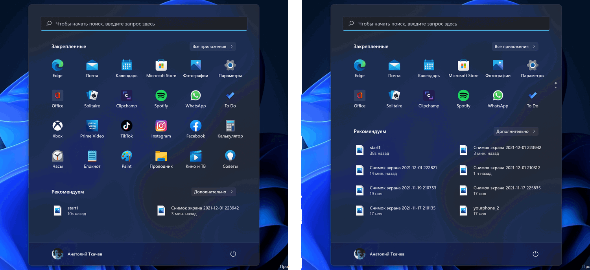Launch WhatsApp in the right Start menu
590x270 pixels.
tap(498, 99)
